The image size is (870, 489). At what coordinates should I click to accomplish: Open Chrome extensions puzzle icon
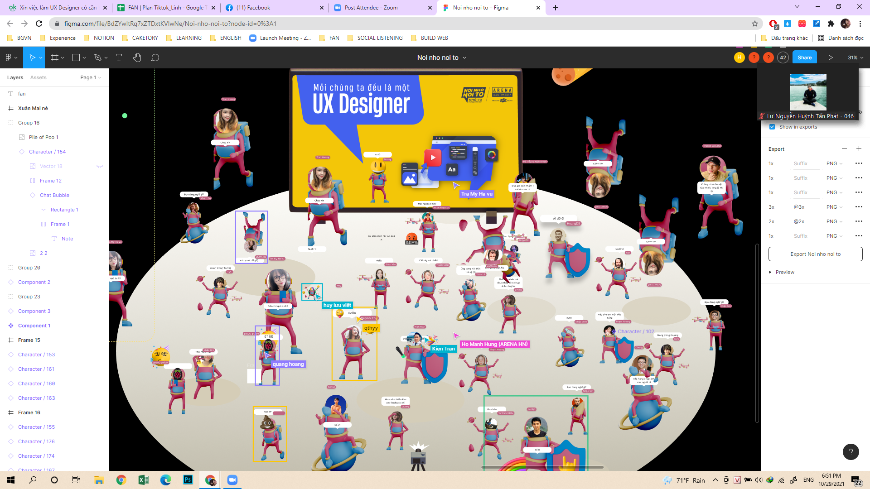click(831, 24)
